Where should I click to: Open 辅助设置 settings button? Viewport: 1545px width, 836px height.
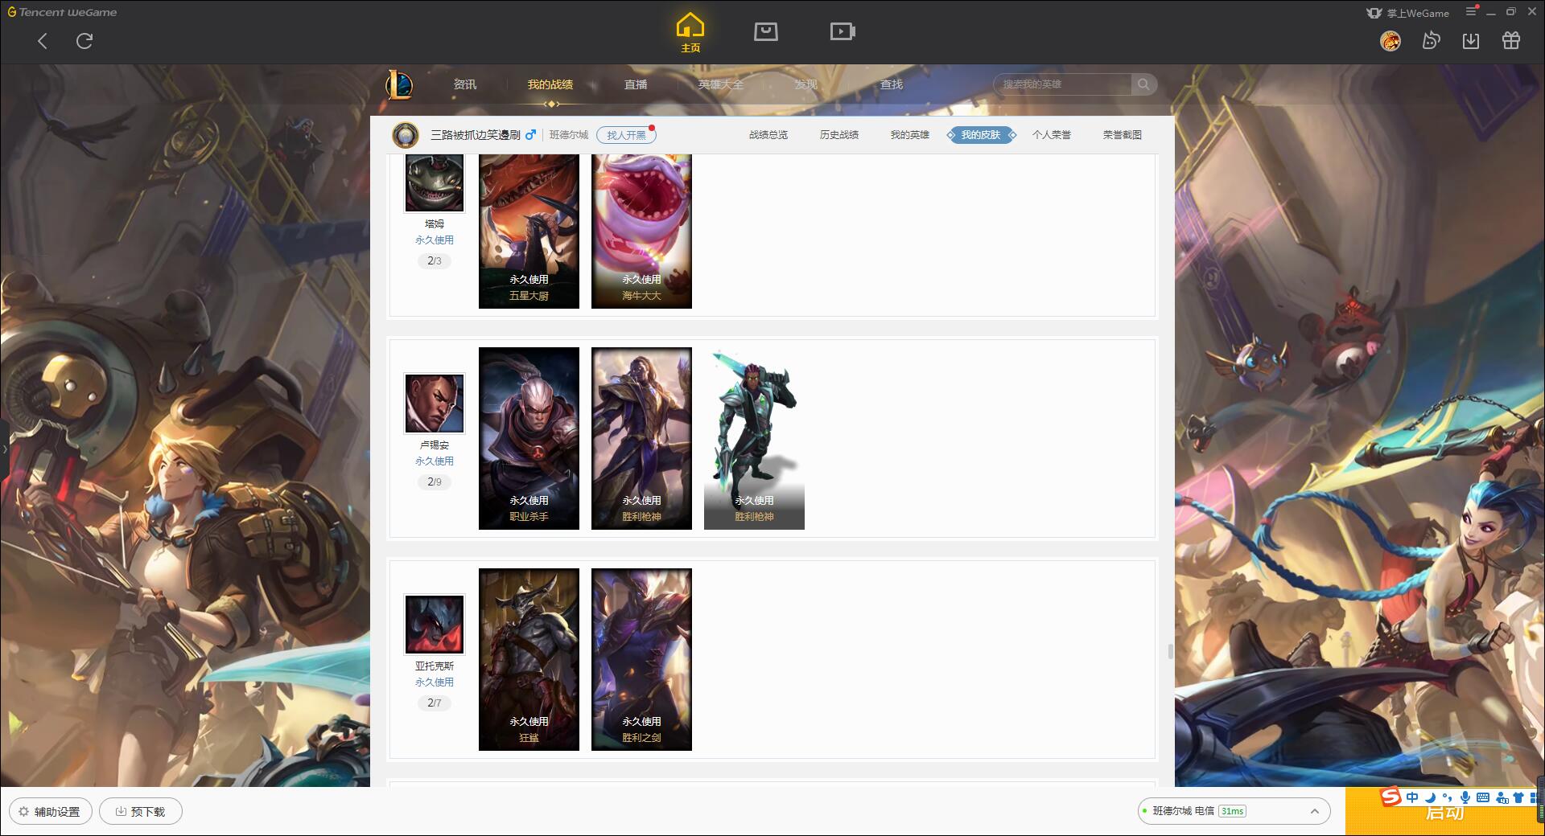51,811
